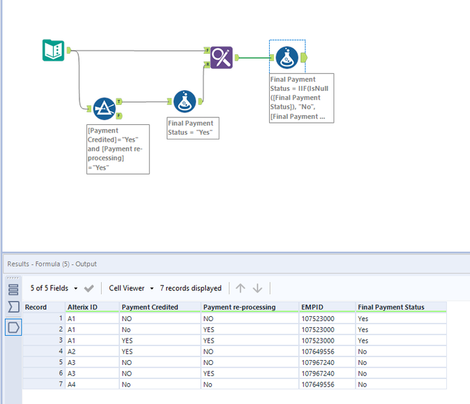The image size is (470, 404).
Task: Select EMPID 107649556 in record 7
Action: point(327,384)
